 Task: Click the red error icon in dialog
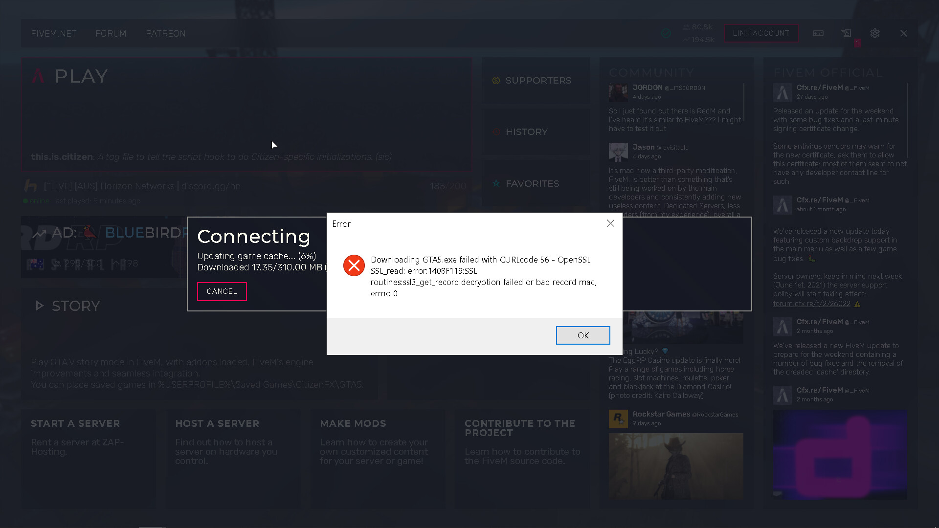(354, 265)
